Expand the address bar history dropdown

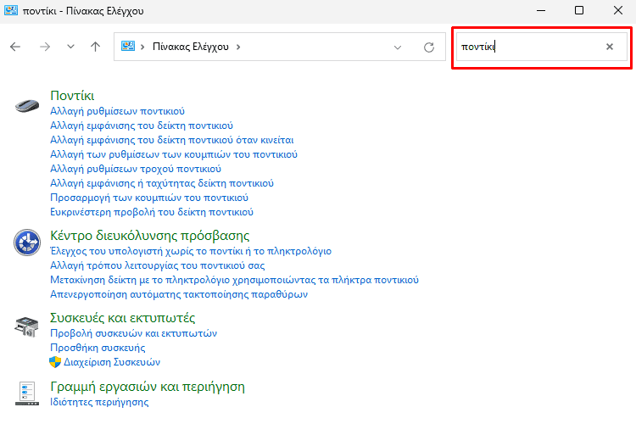(x=398, y=47)
